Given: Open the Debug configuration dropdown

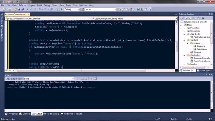Looking at the screenshot, I should 78,9.
